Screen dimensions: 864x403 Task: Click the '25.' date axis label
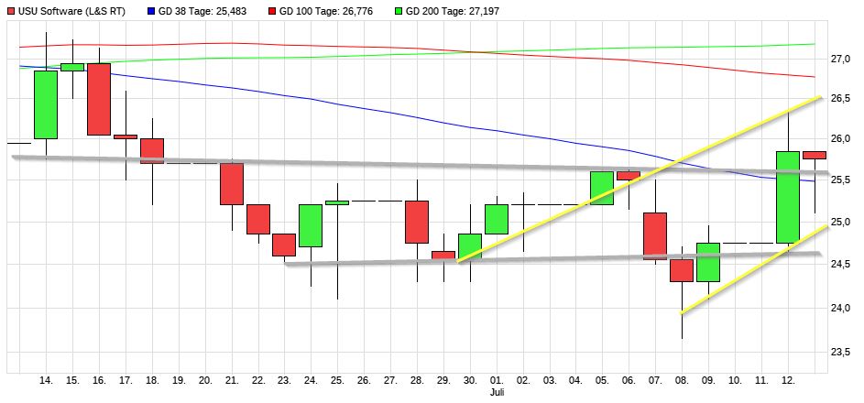pos(338,380)
